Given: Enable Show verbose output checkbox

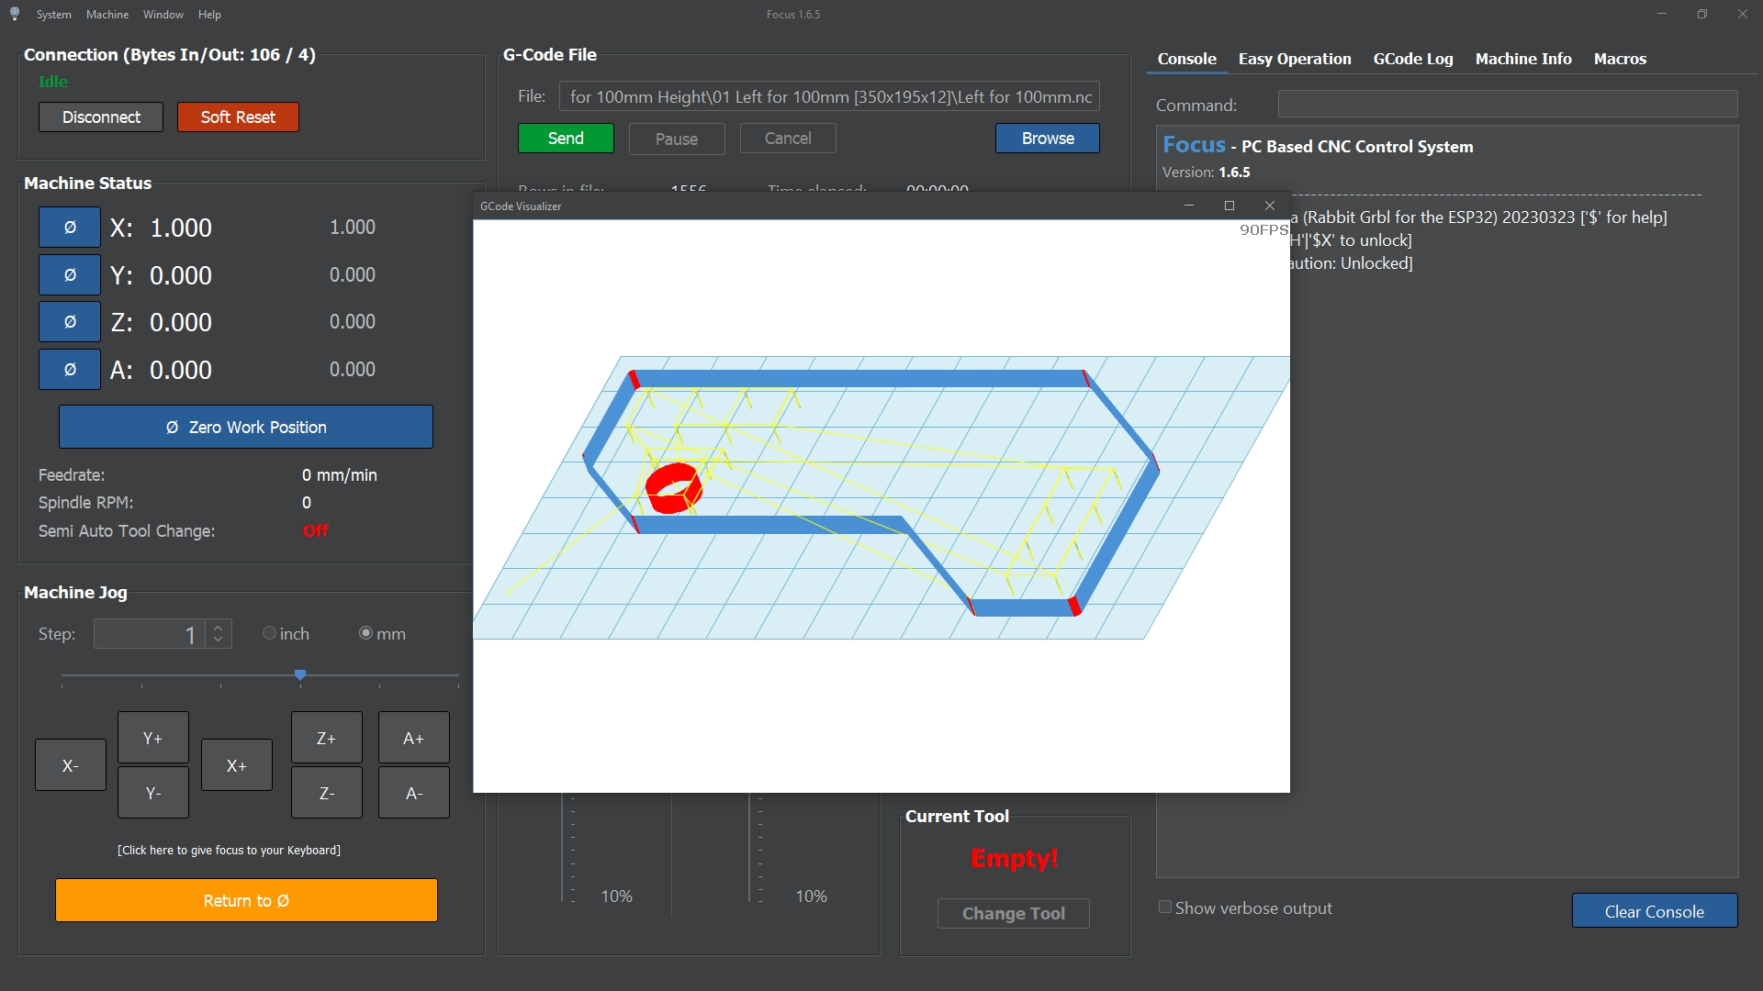Looking at the screenshot, I should [1165, 907].
